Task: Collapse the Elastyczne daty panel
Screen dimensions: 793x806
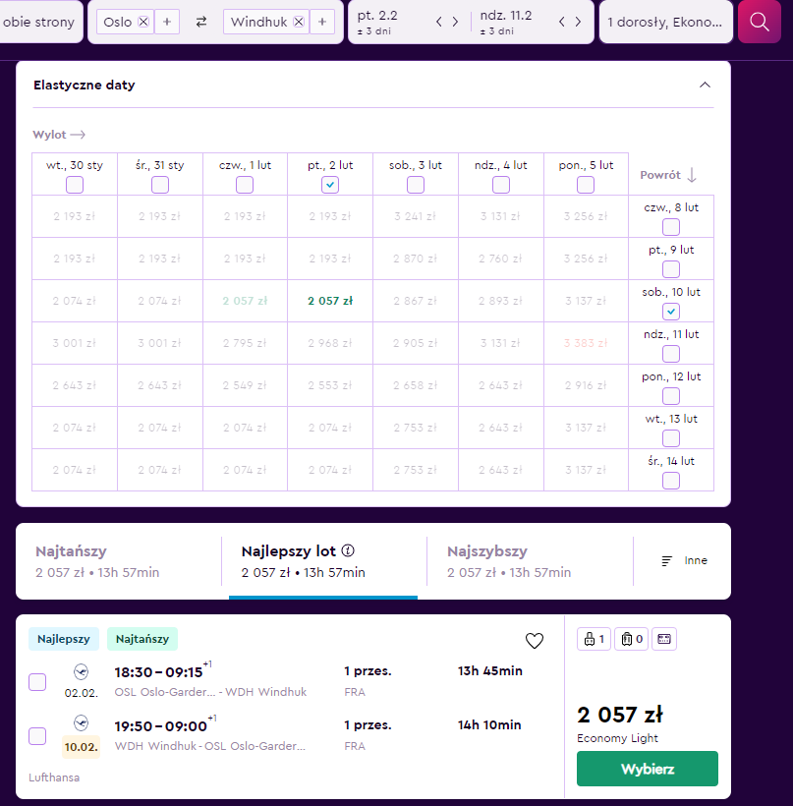Action: coord(705,85)
